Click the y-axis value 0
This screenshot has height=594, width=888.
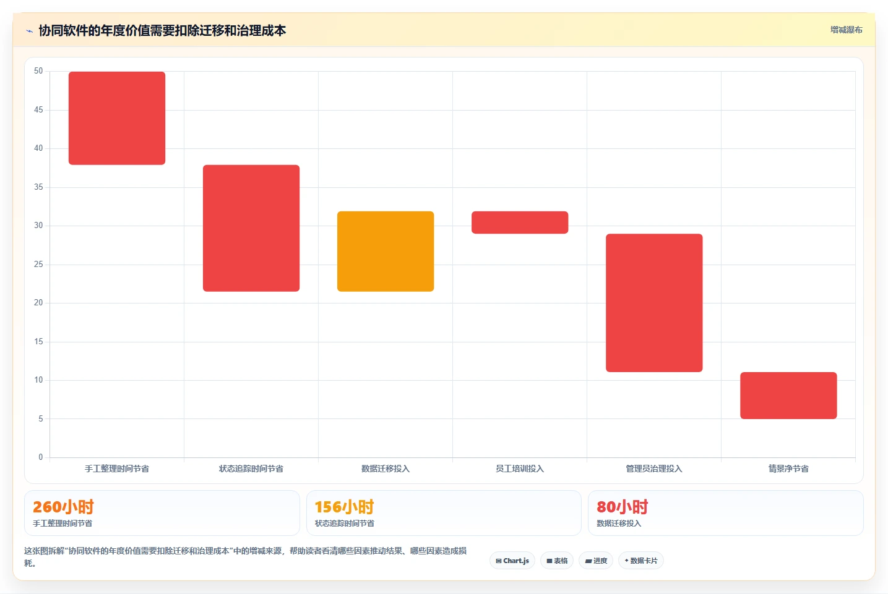pyautogui.click(x=41, y=457)
